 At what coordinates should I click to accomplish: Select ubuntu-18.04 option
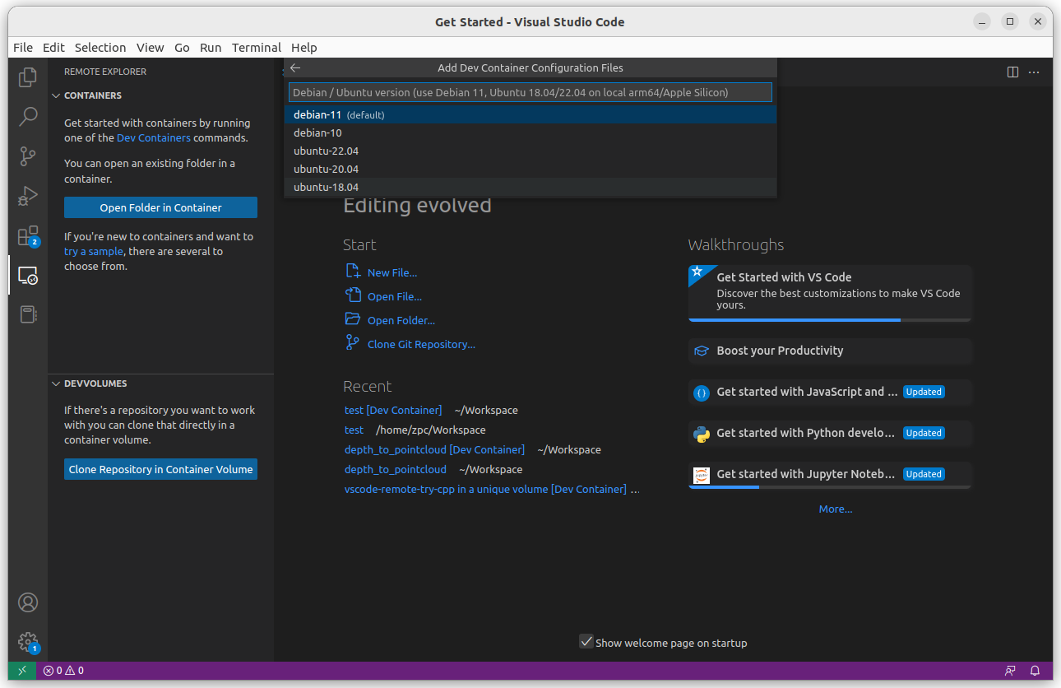530,187
